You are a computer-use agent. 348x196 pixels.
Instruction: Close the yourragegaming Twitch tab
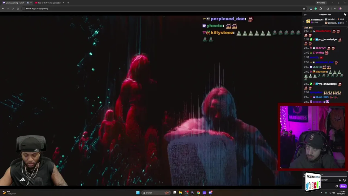(x=31, y=3)
